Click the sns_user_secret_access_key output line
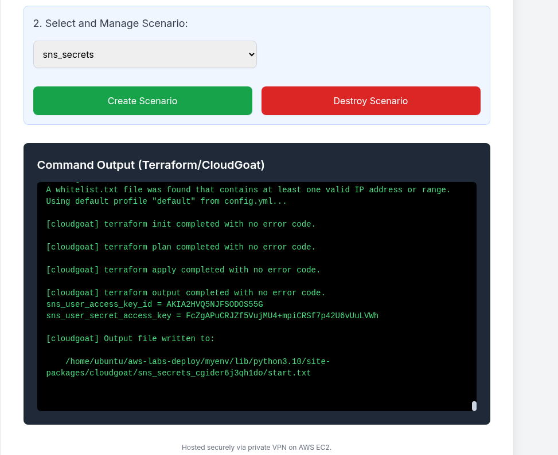558x455 pixels. 212,316
